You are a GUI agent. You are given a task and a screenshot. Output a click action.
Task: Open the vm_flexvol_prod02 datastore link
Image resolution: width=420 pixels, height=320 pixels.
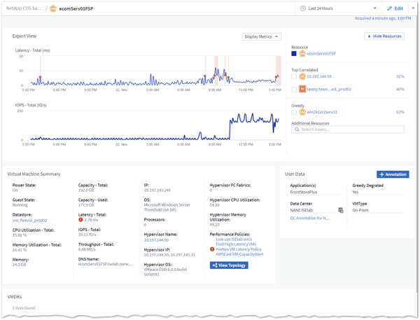tap(29, 220)
